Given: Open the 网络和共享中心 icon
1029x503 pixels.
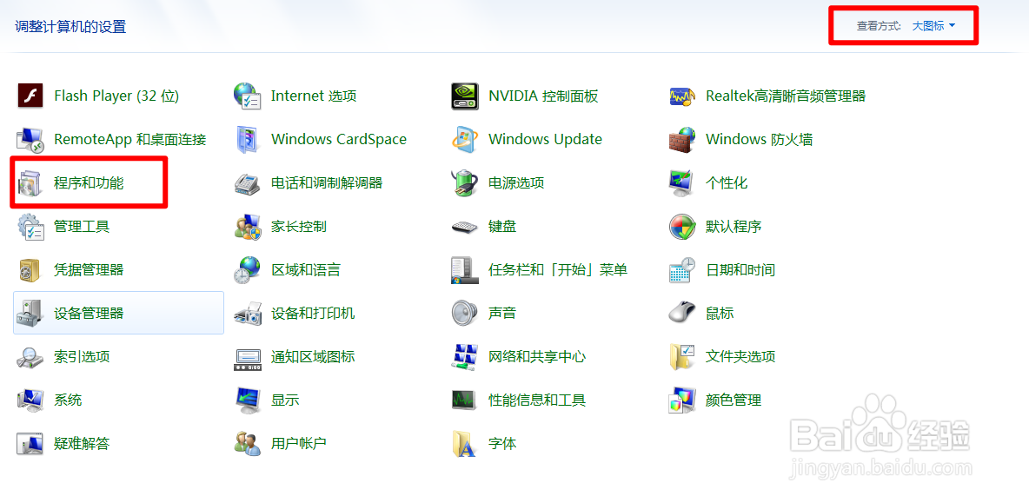Looking at the screenshot, I should coord(465,356).
